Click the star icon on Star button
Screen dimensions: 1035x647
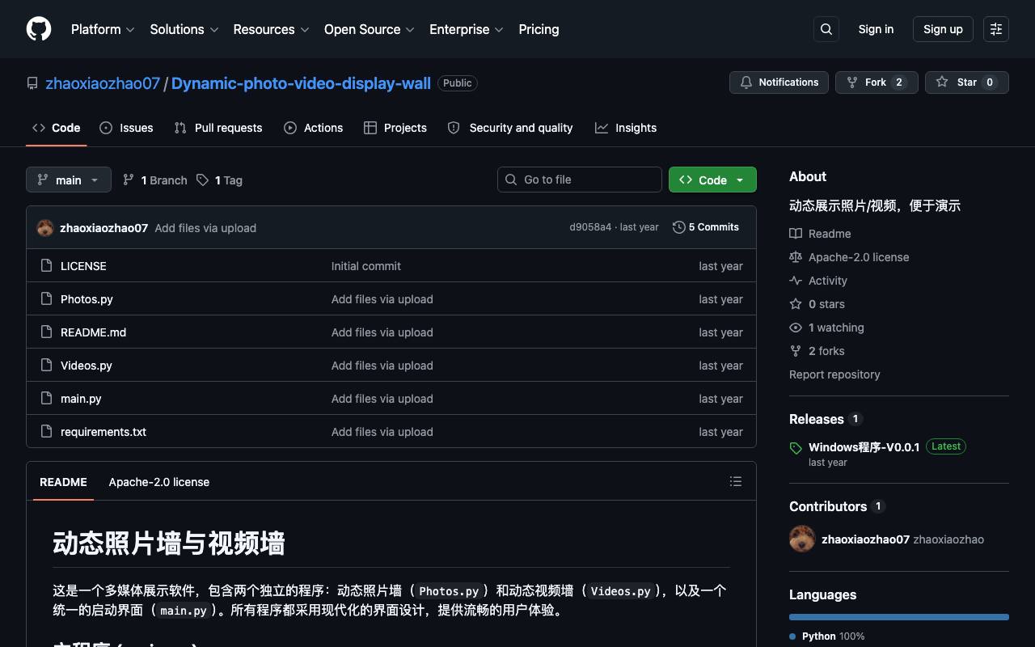click(x=942, y=82)
